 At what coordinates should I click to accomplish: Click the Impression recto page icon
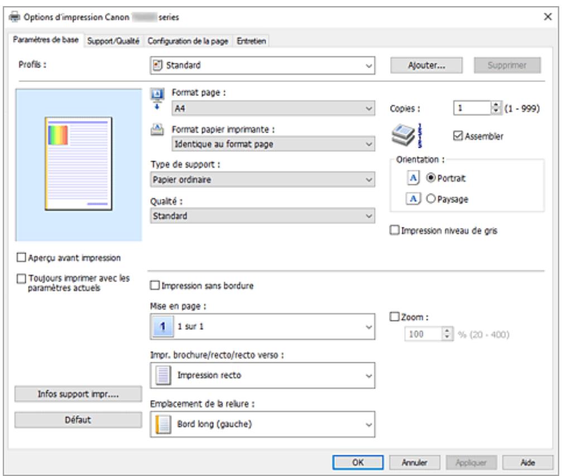[x=161, y=375]
